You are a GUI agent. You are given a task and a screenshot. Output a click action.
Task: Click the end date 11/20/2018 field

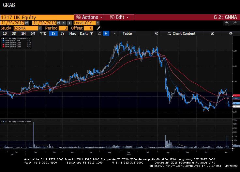pos(45,23)
